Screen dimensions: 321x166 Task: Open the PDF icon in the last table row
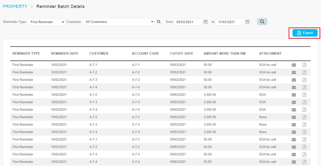click(304, 162)
